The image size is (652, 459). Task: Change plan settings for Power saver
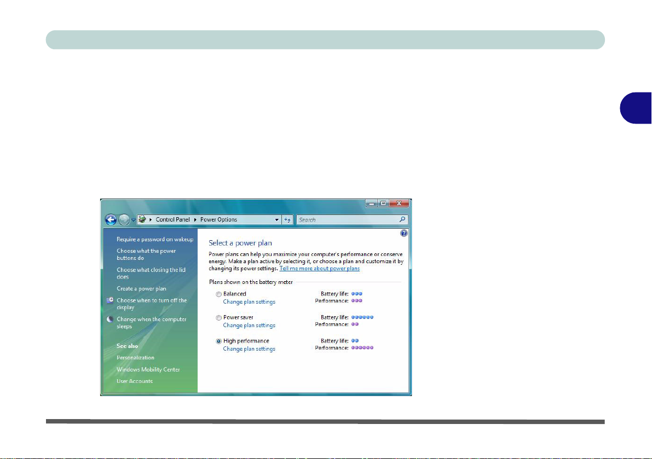[249, 326]
